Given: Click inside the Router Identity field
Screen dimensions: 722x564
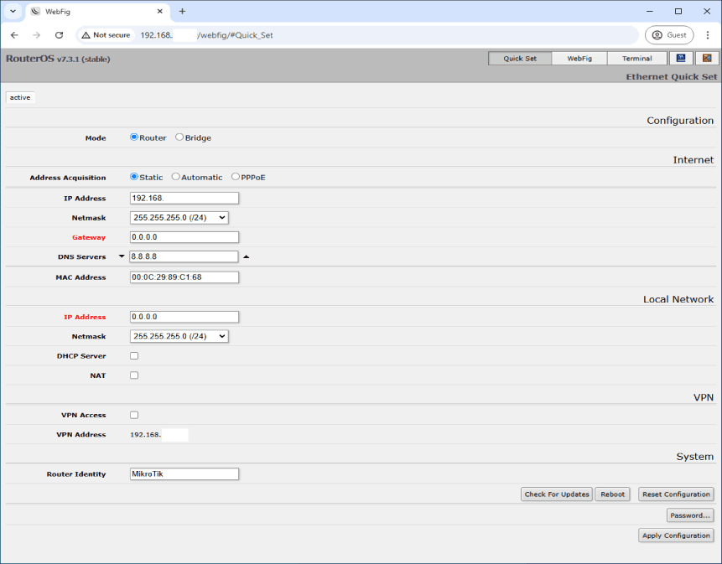Looking at the screenshot, I should (x=183, y=473).
